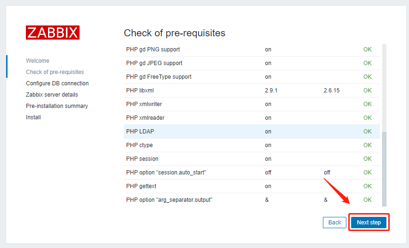Viewport: 409px width, 248px height.
Task: Open Zabbix server details step
Action: [x=52, y=95]
